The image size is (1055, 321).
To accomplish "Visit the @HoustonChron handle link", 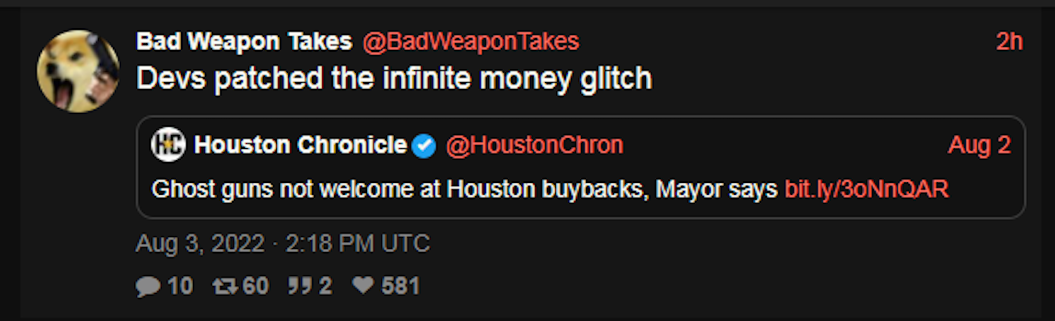I will (535, 145).
